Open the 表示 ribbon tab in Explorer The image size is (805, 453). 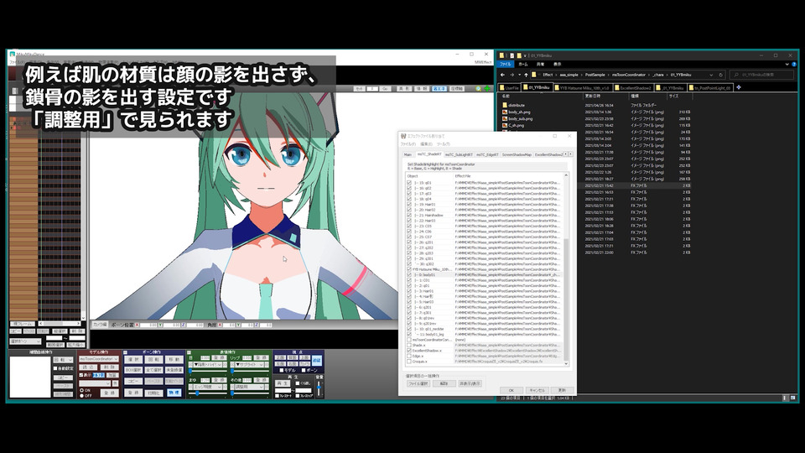pyautogui.click(x=558, y=65)
